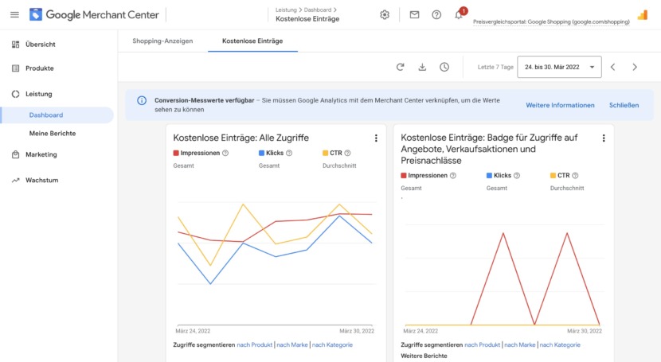The width and height of the screenshot is (661, 362).
Task: Segment Alle Zugriffe nach Marke
Action: pyautogui.click(x=292, y=344)
